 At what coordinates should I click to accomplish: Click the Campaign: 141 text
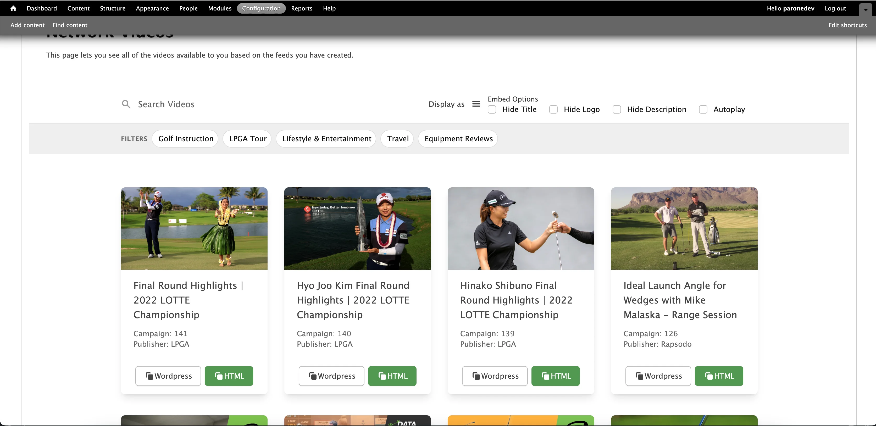pyautogui.click(x=160, y=334)
